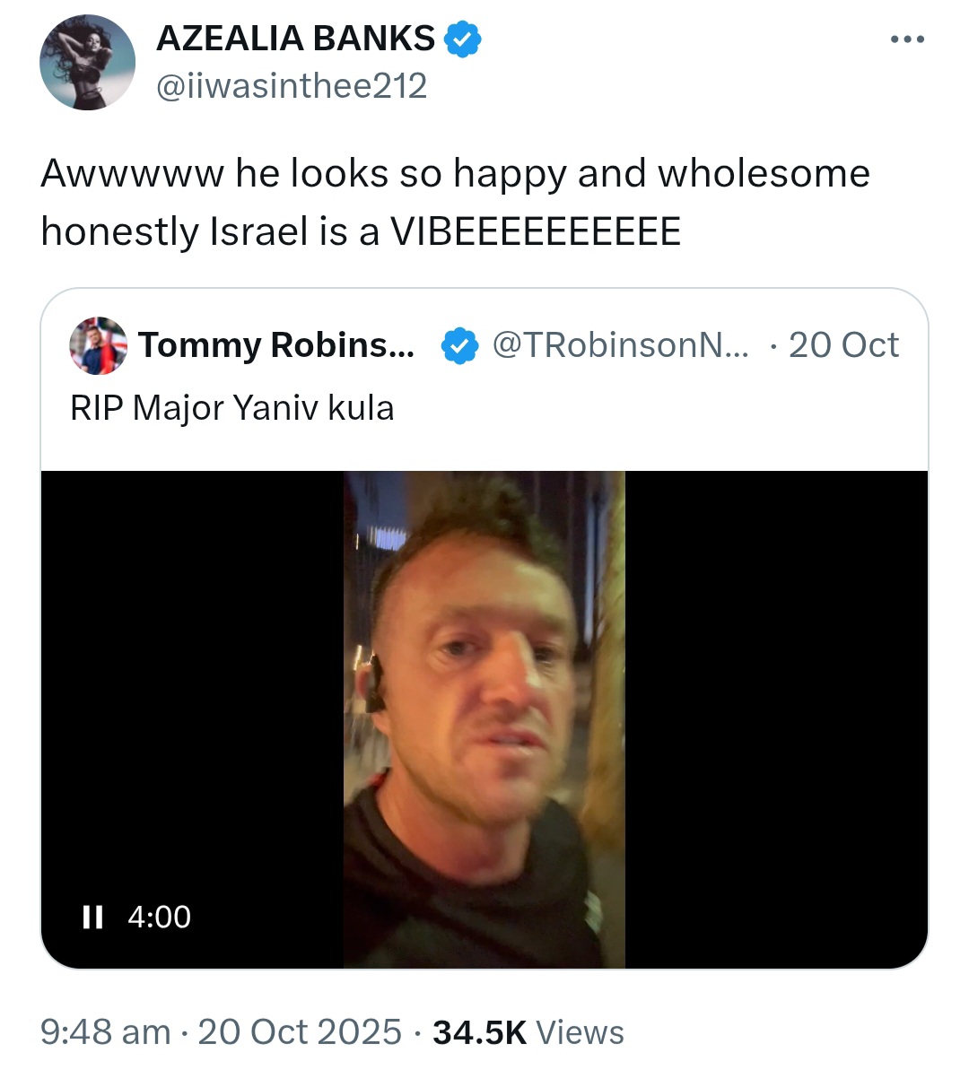Image resolution: width=969 pixels, height=1079 pixels.
Task: Click the blue verified badge beside AZEALIA BANKS
Action: (464, 39)
